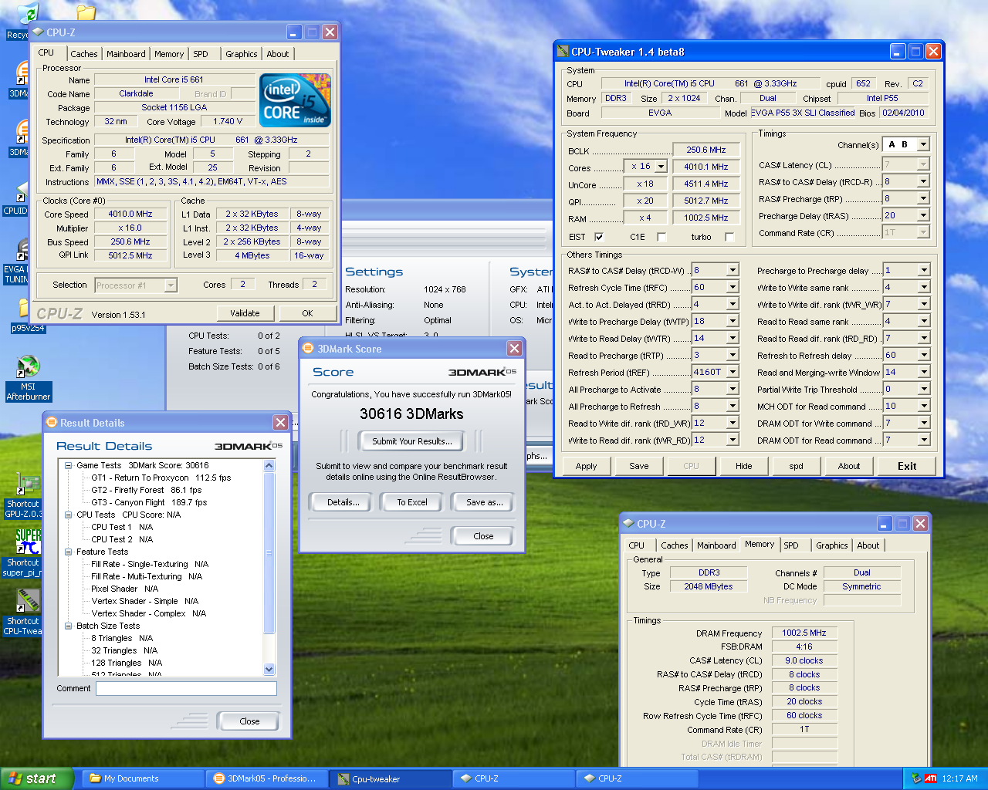Screen dimensions: 988x790
Task: Open RAS# to CAS# Delay (tRCD-R) dropdown
Action: pyautogui.click(x=923, y=181)
